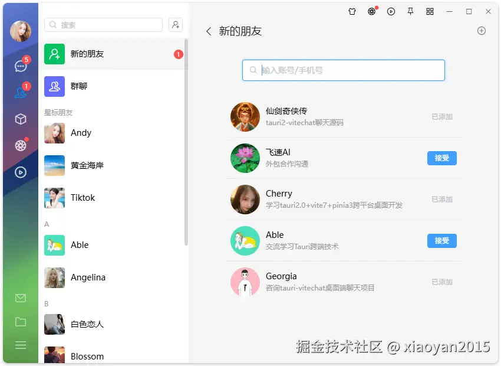
Task: Open chats via the message bubble icon
Action: pyautogui.click(x=21, y=66)
